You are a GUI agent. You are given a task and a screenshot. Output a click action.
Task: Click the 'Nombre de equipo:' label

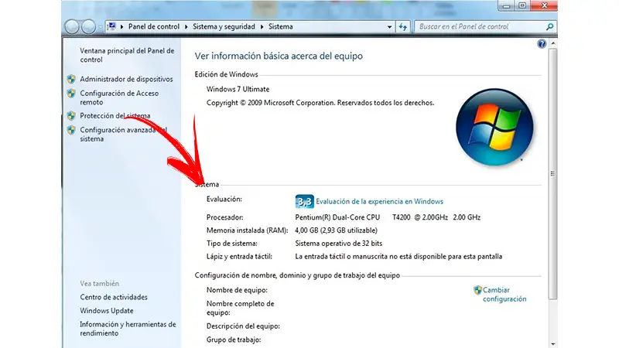pos(237,290)
